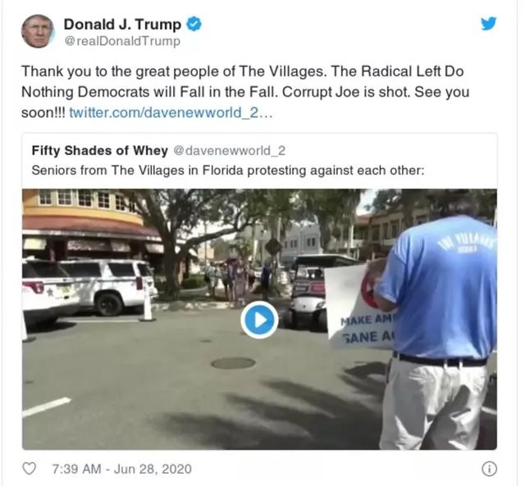Click the blue verified badge

click(x=194, y=25)
